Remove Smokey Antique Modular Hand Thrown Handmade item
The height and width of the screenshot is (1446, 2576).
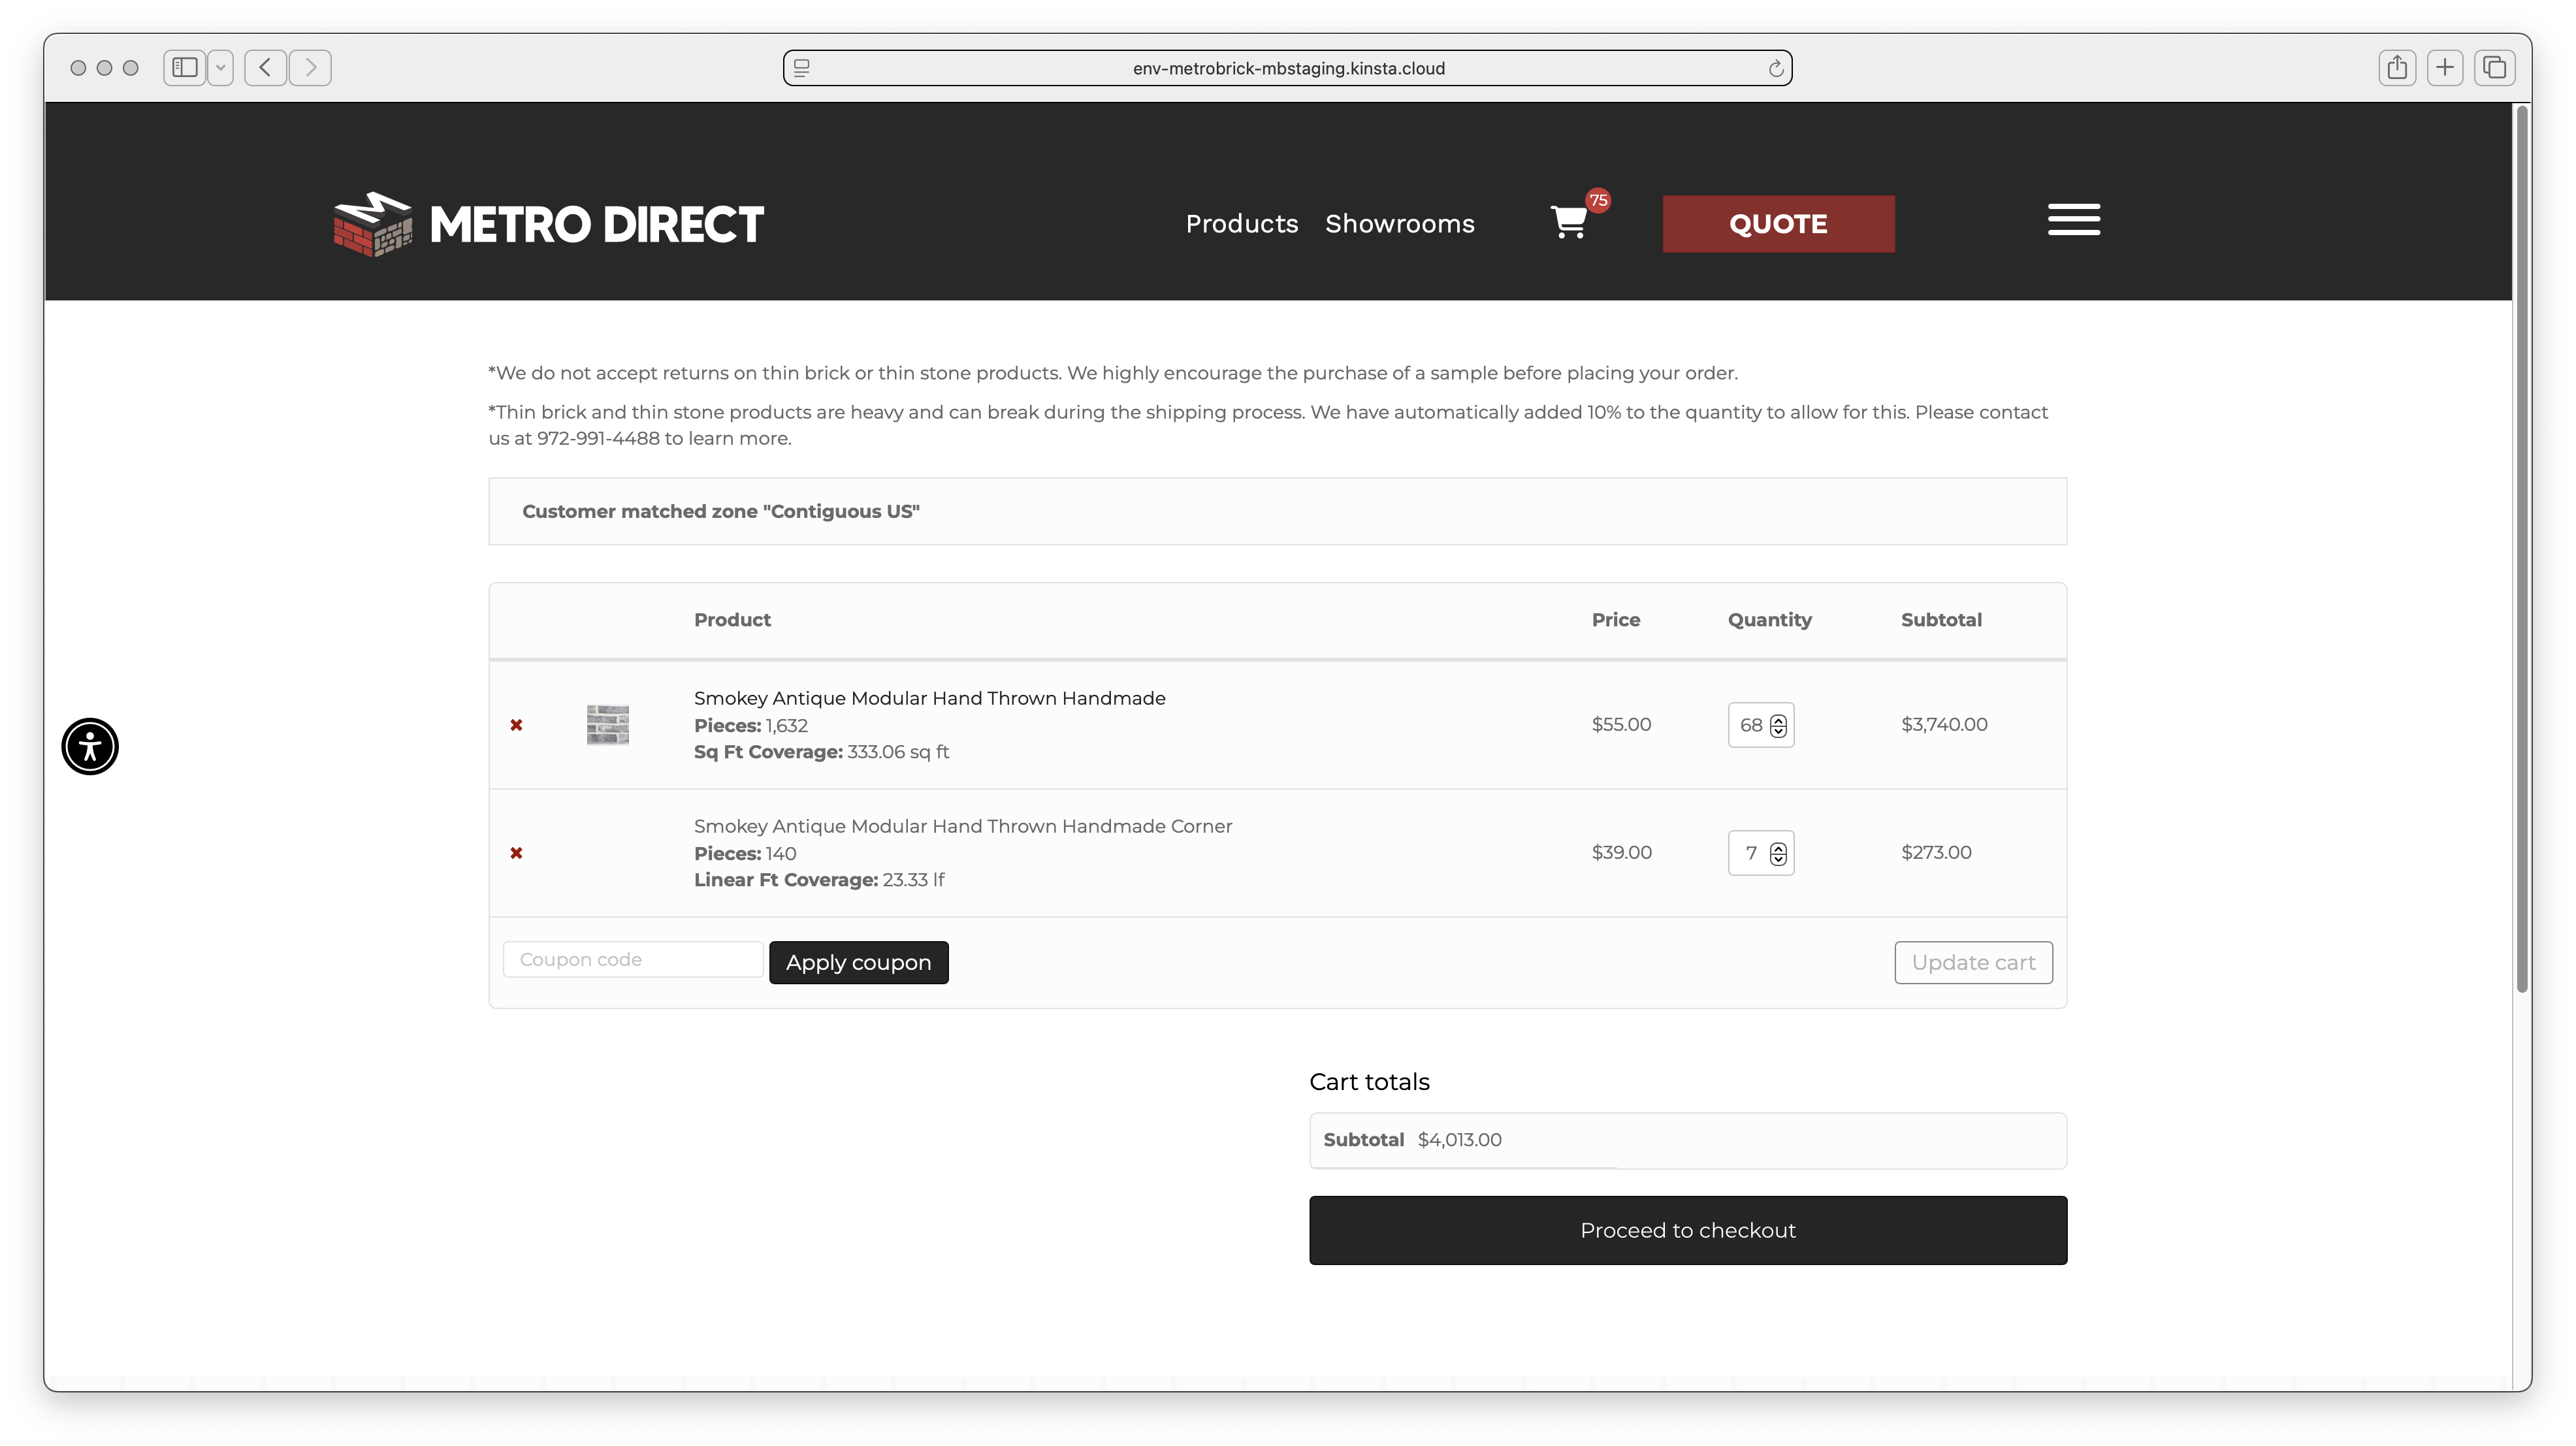pyautogui.click(x=517, y=725)
